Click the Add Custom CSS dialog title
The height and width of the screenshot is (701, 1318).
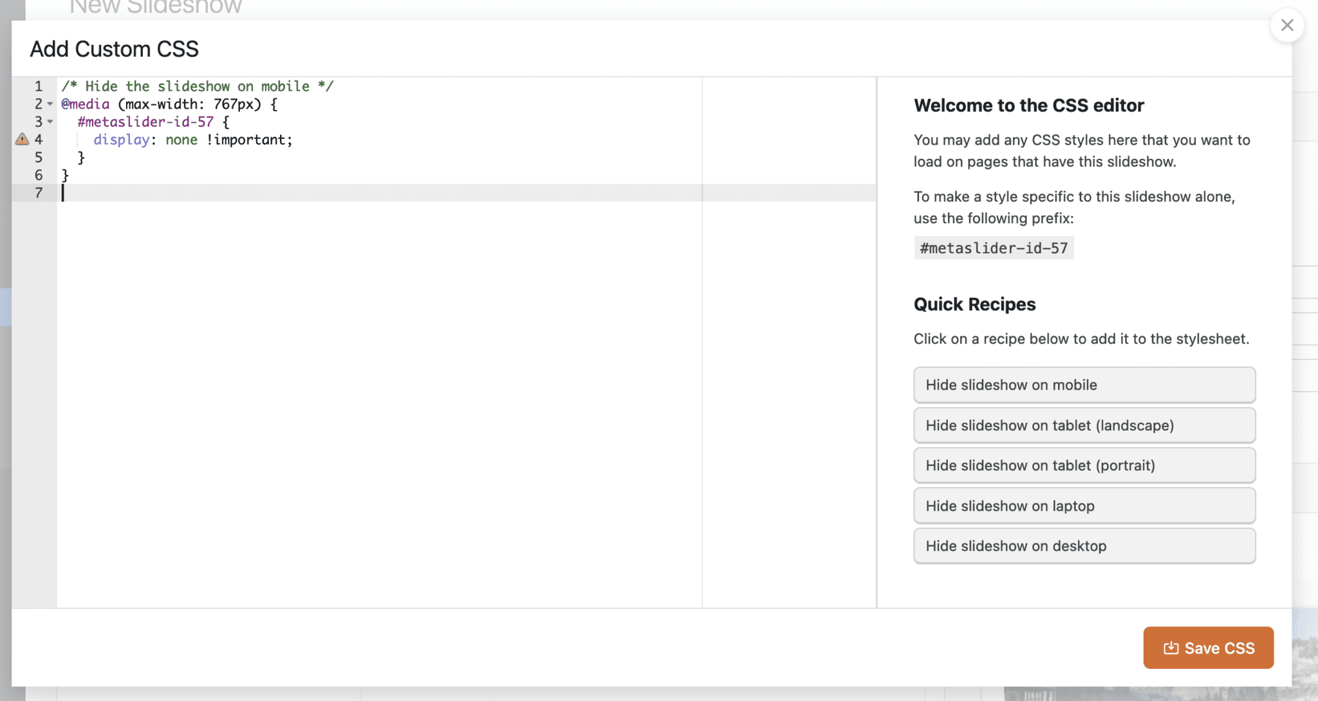[x=114, y=48]
